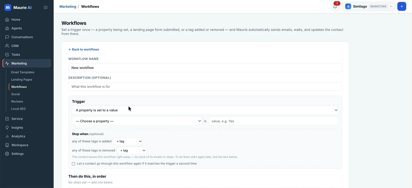This screenshot has height=188, width=412.
Task: Click the Service icon in sidebar
Action: pos(7,119)
